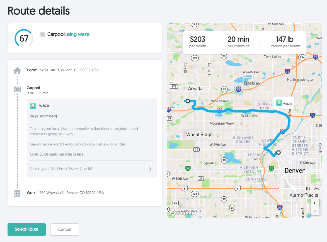Click the Carpool car icon in timeline

click(x=17, y=89)
